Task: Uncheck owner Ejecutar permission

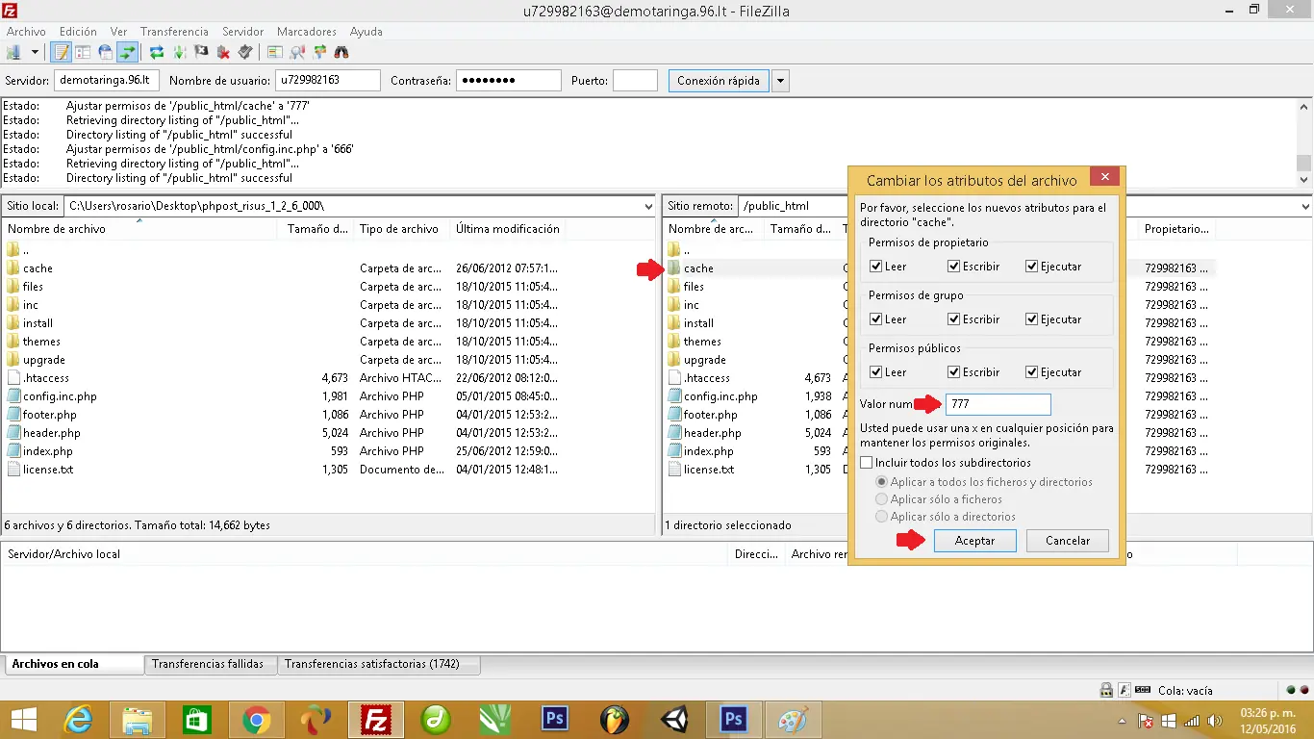Action: pos(1032,267)
